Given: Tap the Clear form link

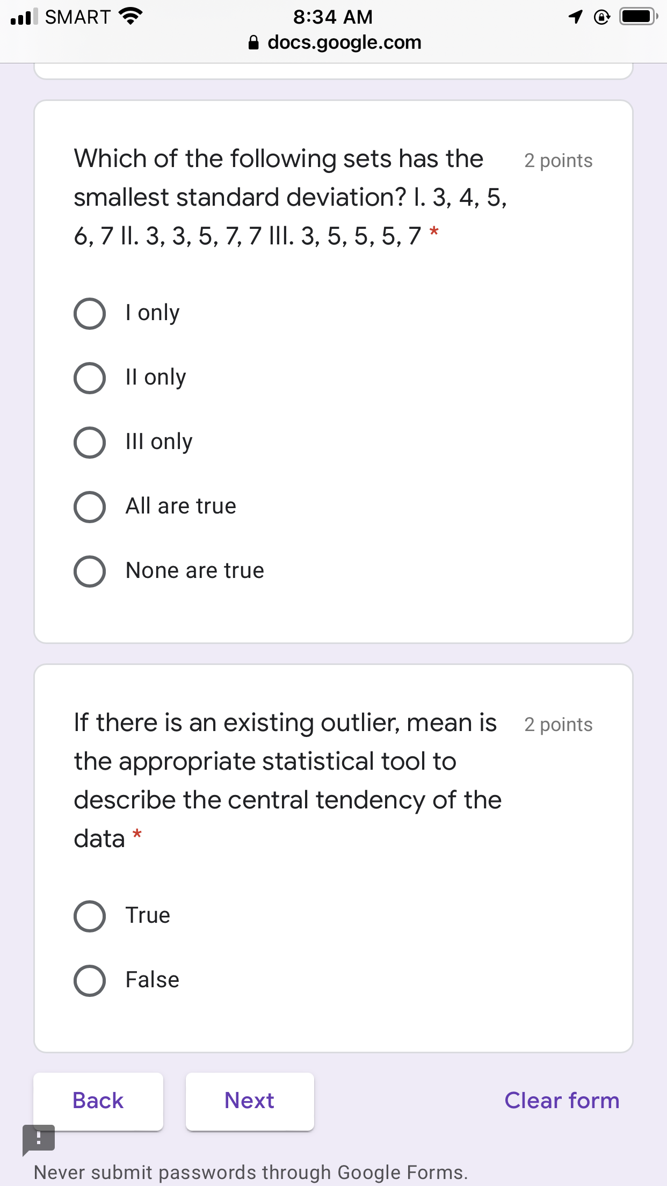Looking at the screenshot, I should [562, 1101].
